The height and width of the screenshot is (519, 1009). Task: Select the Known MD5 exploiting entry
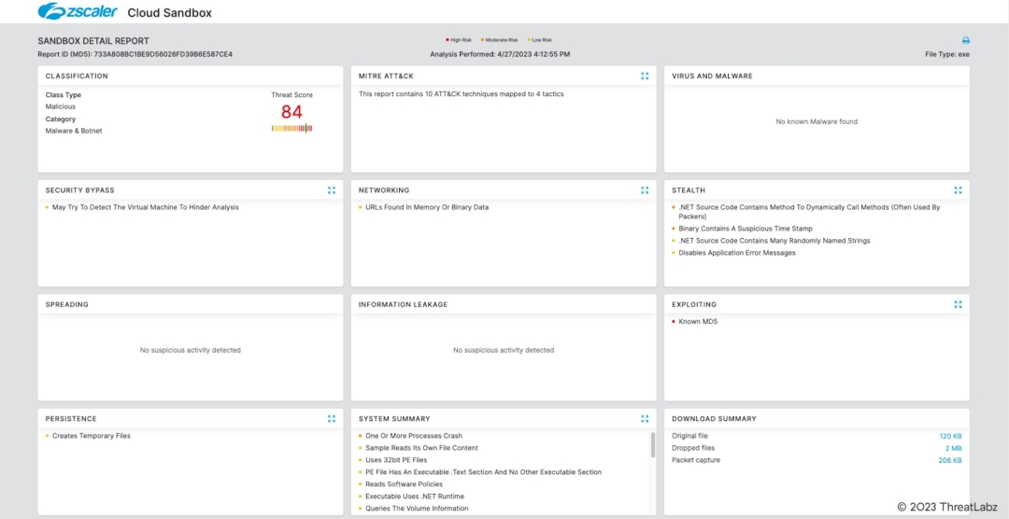tap(698, 322)
